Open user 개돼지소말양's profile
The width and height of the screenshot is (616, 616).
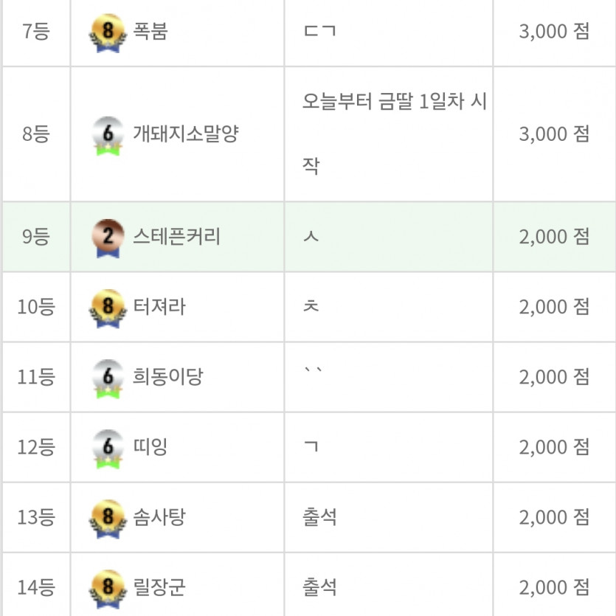pos(185,134)
